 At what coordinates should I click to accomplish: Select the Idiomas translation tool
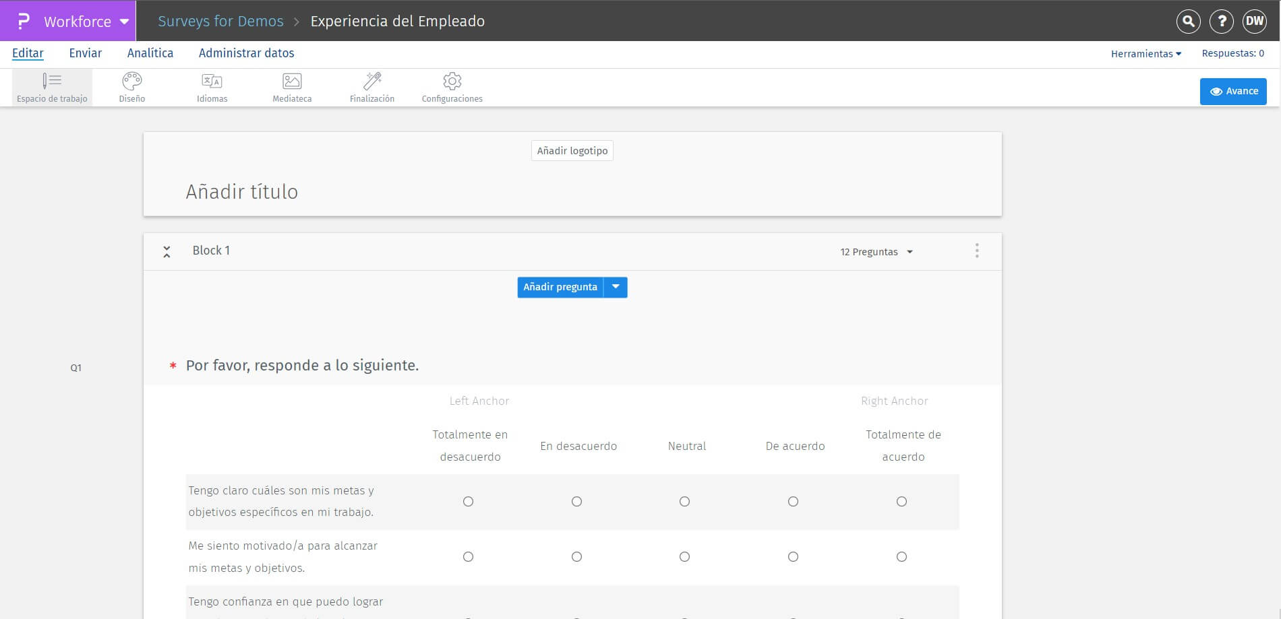click(x=212, y=86)
